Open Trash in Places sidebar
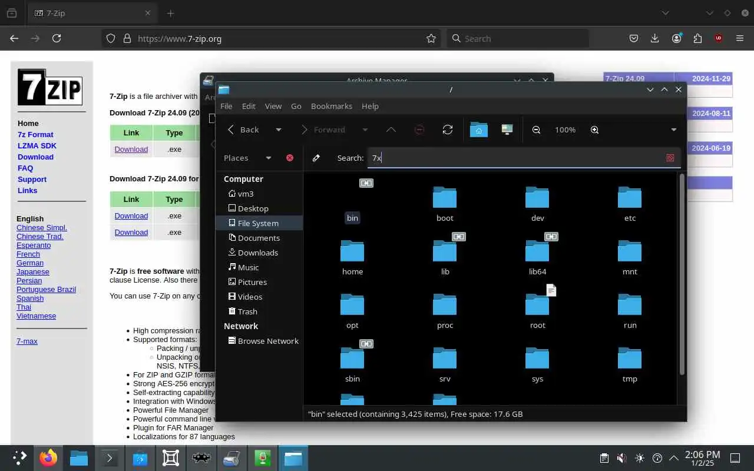 [259, 311]
